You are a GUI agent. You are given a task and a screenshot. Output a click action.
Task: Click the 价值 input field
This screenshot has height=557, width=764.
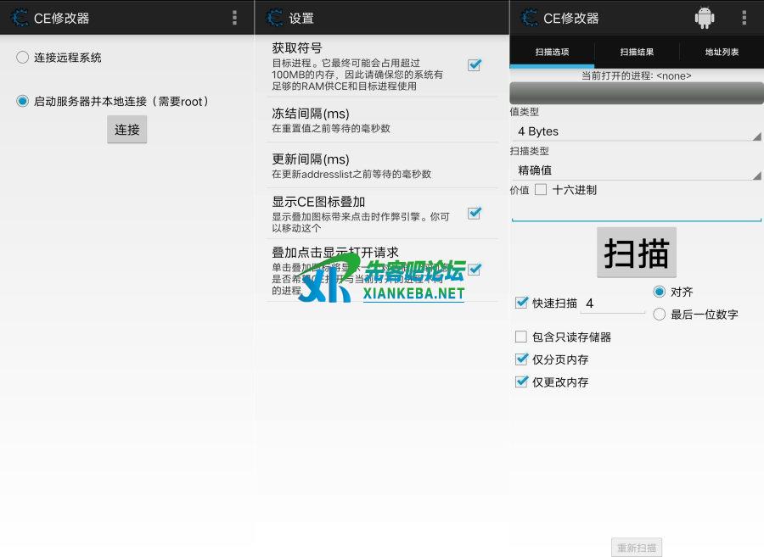pos(637,212)
